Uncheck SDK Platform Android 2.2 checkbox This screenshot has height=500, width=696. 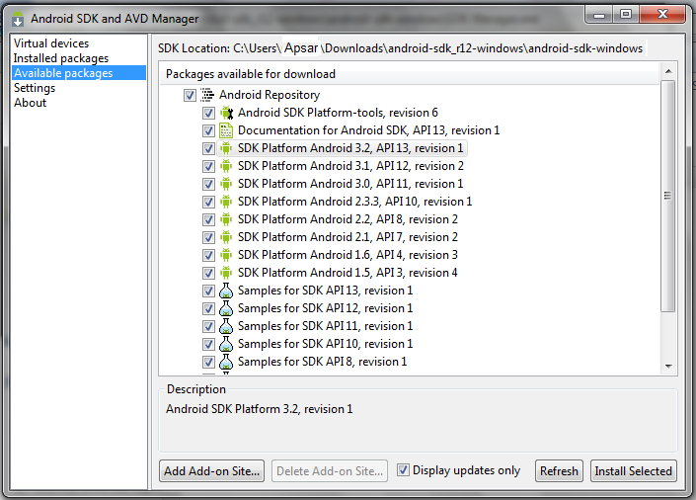pyautogui.click(x=208, y=219)
